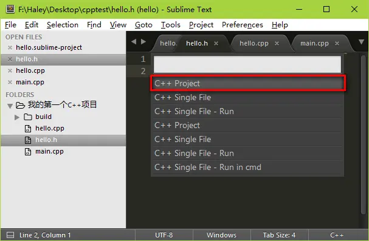
Task: Select the second C++ Project option
Action: coord(247,126)
